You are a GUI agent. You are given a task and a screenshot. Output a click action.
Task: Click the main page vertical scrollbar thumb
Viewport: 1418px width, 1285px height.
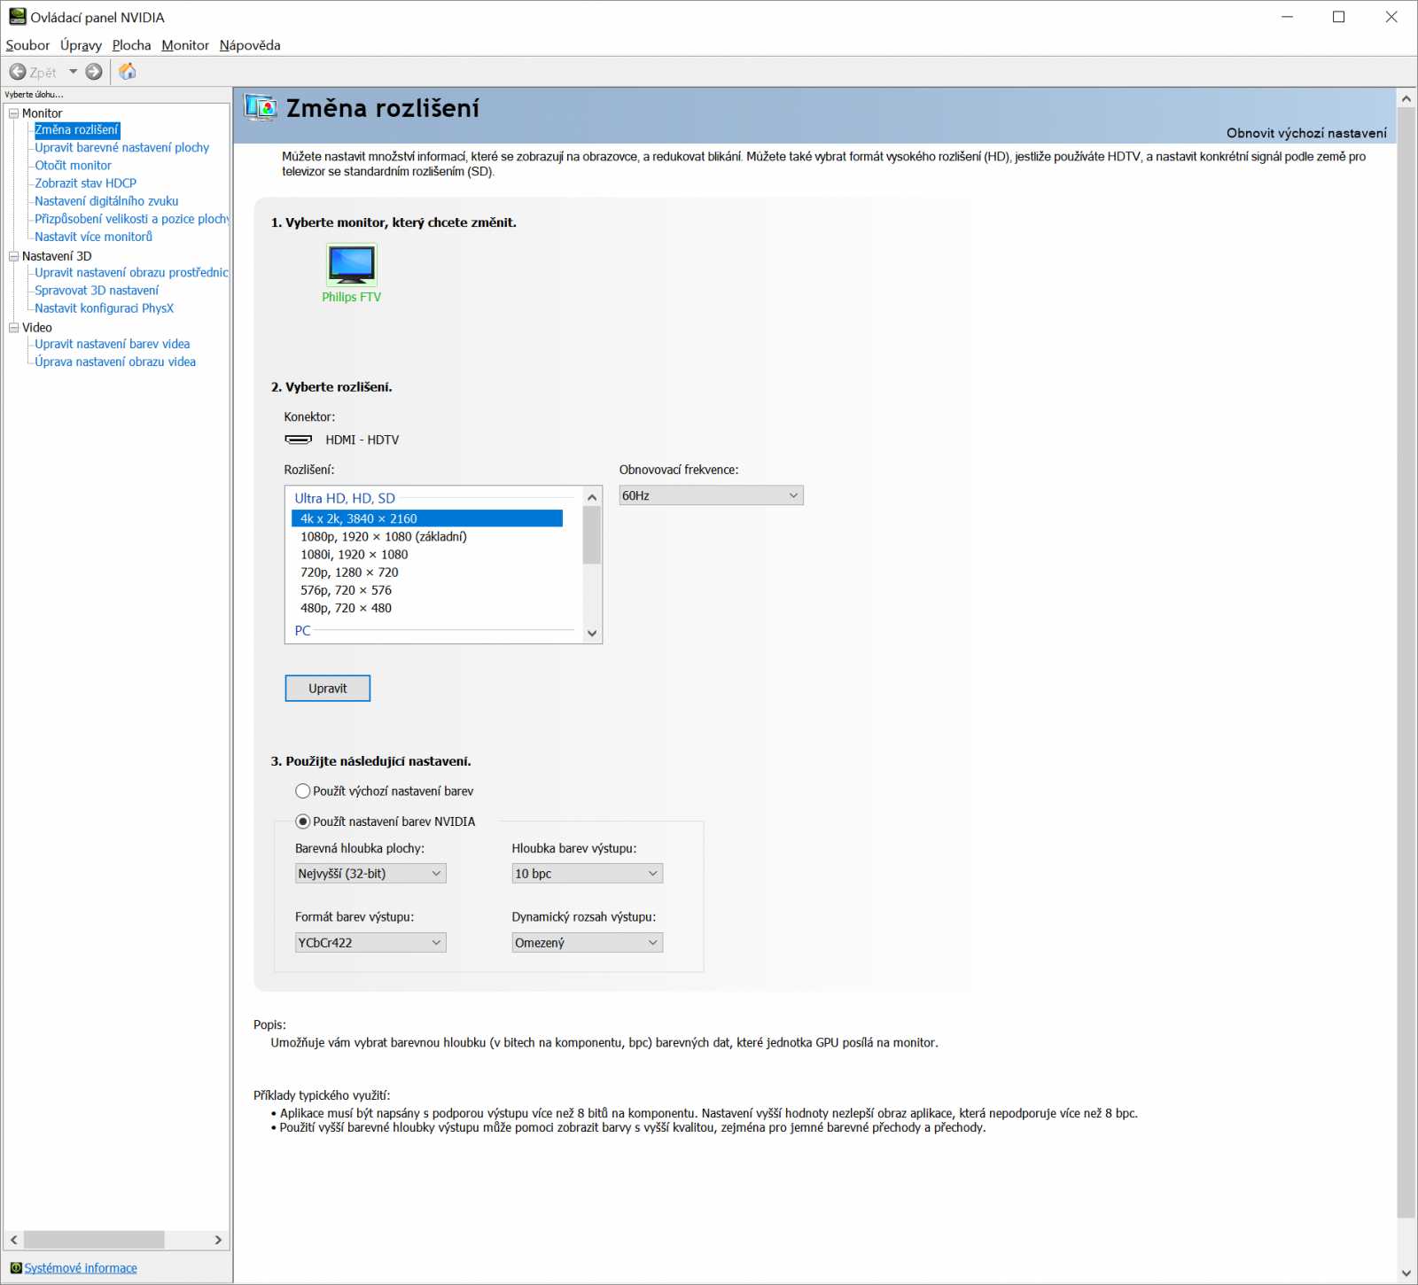pos(1406,663)
